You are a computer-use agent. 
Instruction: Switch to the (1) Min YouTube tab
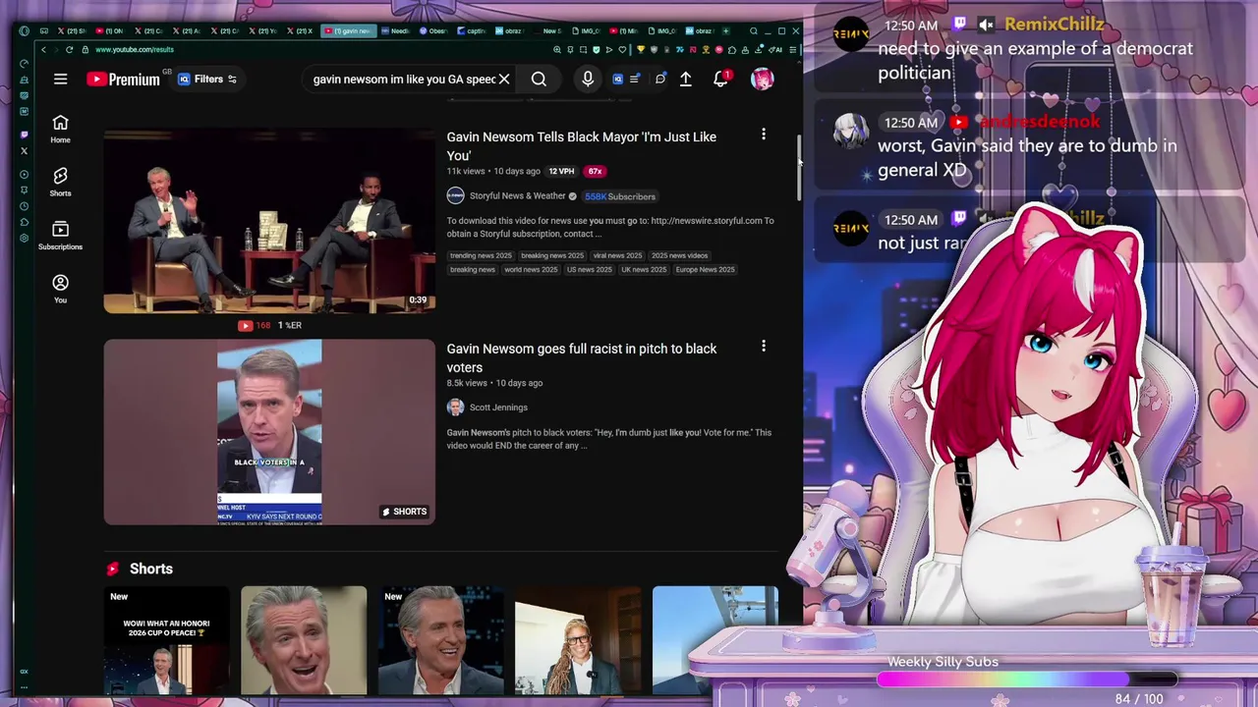[x=625, y=30]
